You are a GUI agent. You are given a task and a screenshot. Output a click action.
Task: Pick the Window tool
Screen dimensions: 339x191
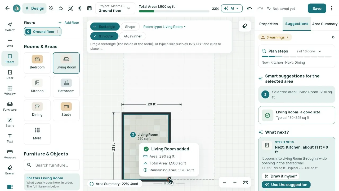coord(10,91)
